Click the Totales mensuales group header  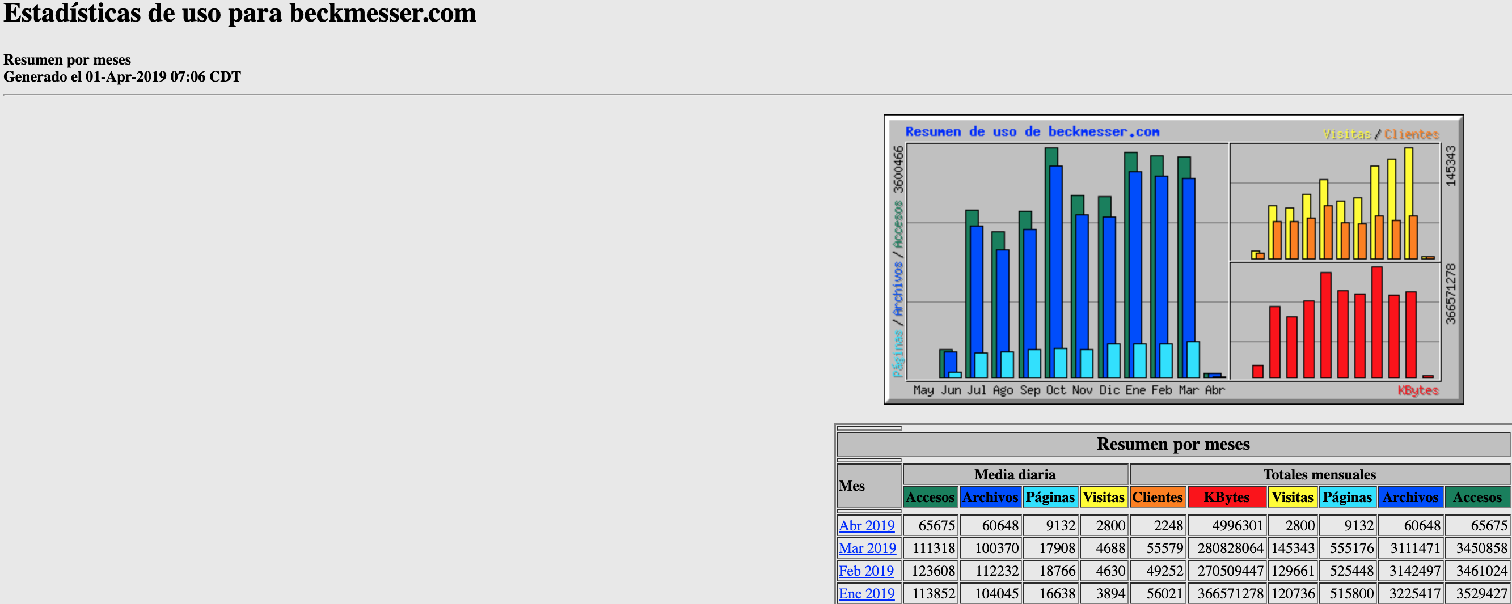coord(1319,474)
